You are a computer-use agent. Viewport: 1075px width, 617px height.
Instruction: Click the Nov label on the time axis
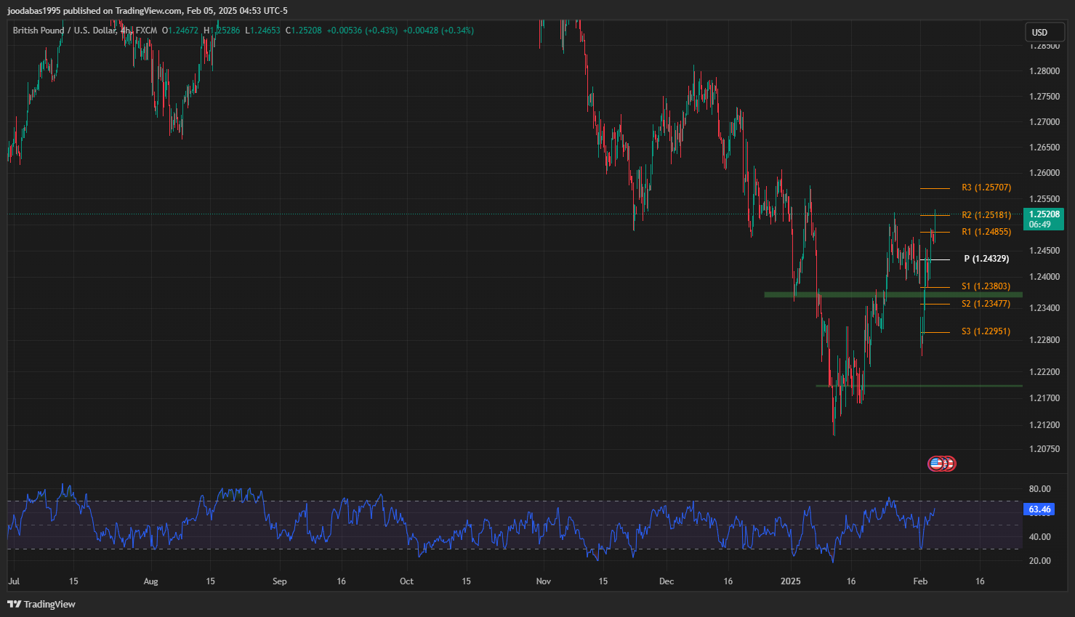click(x=543, y=581)
